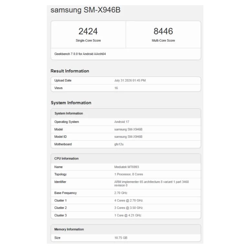Viewport: 249px width, 249px height.
Task: Select the Android 17 value
Action: (122, 122)
